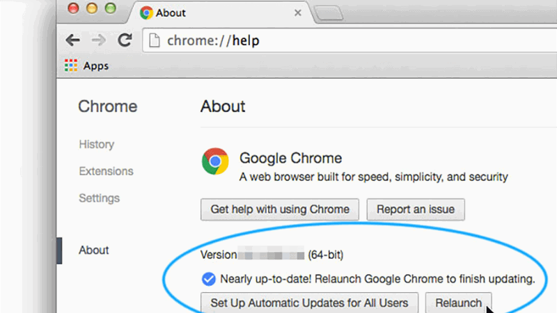
Task: Click the browser back arrow
Action: pyautogui.click(x=72, y=40)
